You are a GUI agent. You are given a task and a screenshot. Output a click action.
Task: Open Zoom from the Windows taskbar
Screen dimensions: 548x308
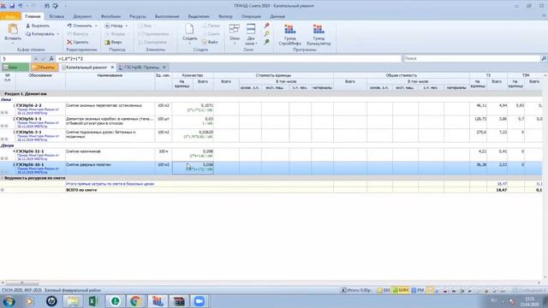[200, 301]
